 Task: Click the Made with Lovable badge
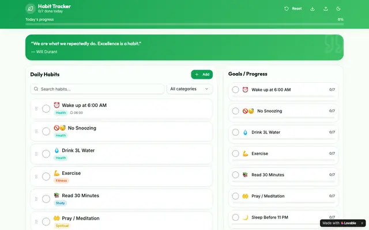(x=340, y=223)
